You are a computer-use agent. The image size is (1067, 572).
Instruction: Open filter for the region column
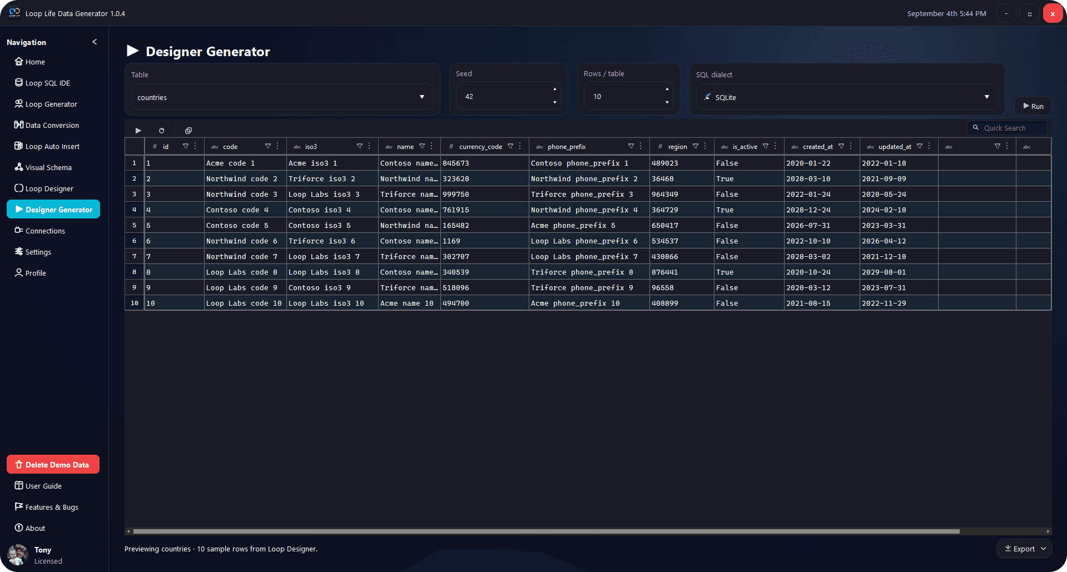coord(696,146)
